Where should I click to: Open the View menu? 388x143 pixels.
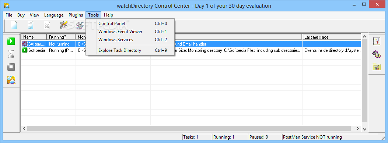coord(34,15)
